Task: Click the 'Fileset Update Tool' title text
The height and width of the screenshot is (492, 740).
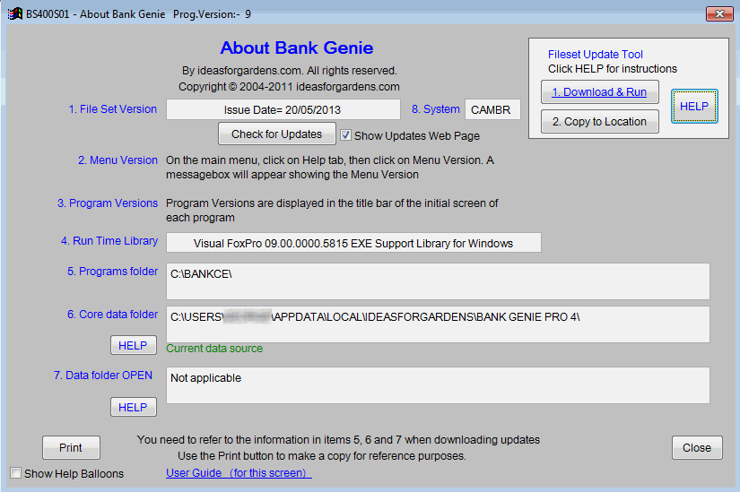Action: pos(595,55)
